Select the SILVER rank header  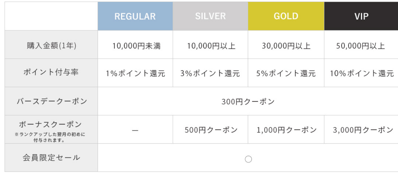click(x=210, y=16)
